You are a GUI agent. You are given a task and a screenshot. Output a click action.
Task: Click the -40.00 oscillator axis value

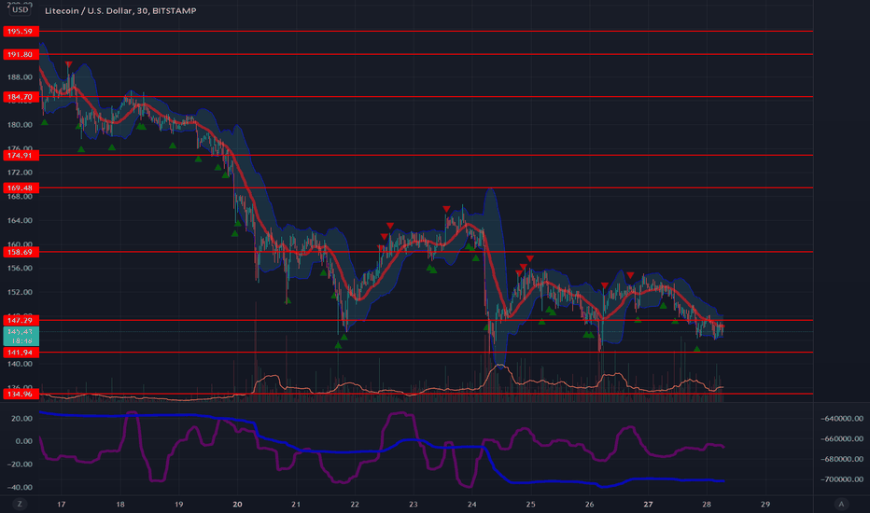pyautogui.click(x=21, y=488)
